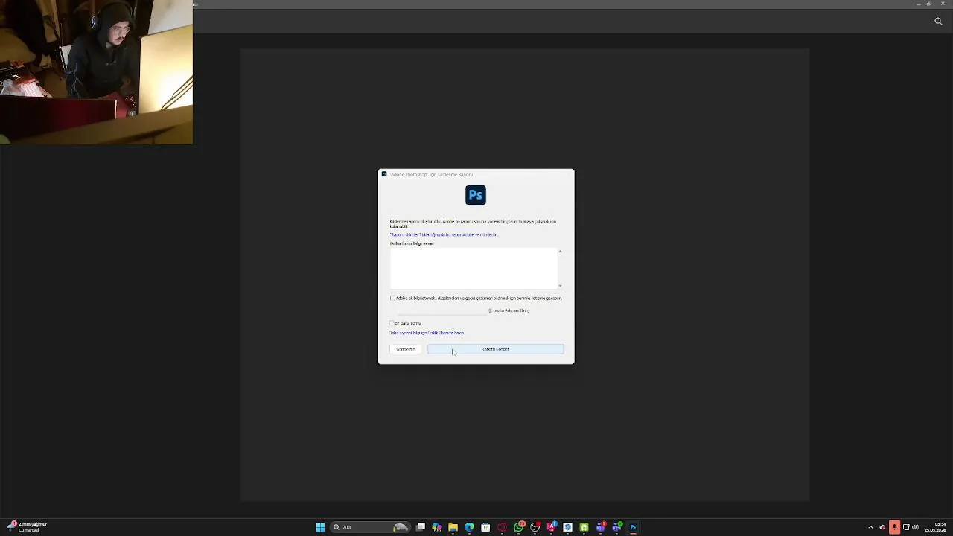
Task: Click the webcam overlay video thumbnail
Action: click(x=96, y=72)
